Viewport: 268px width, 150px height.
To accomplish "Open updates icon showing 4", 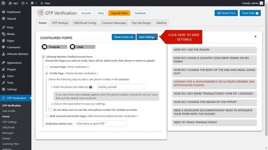I will (23, 3).
